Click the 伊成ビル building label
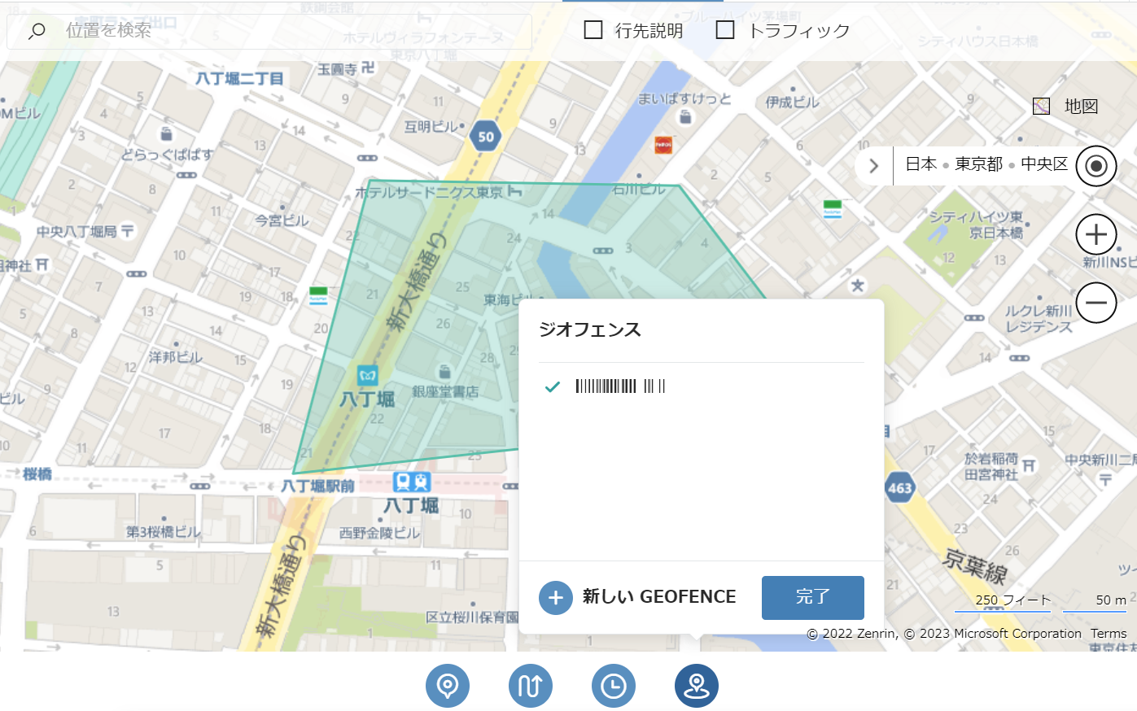 click(793, 102)
